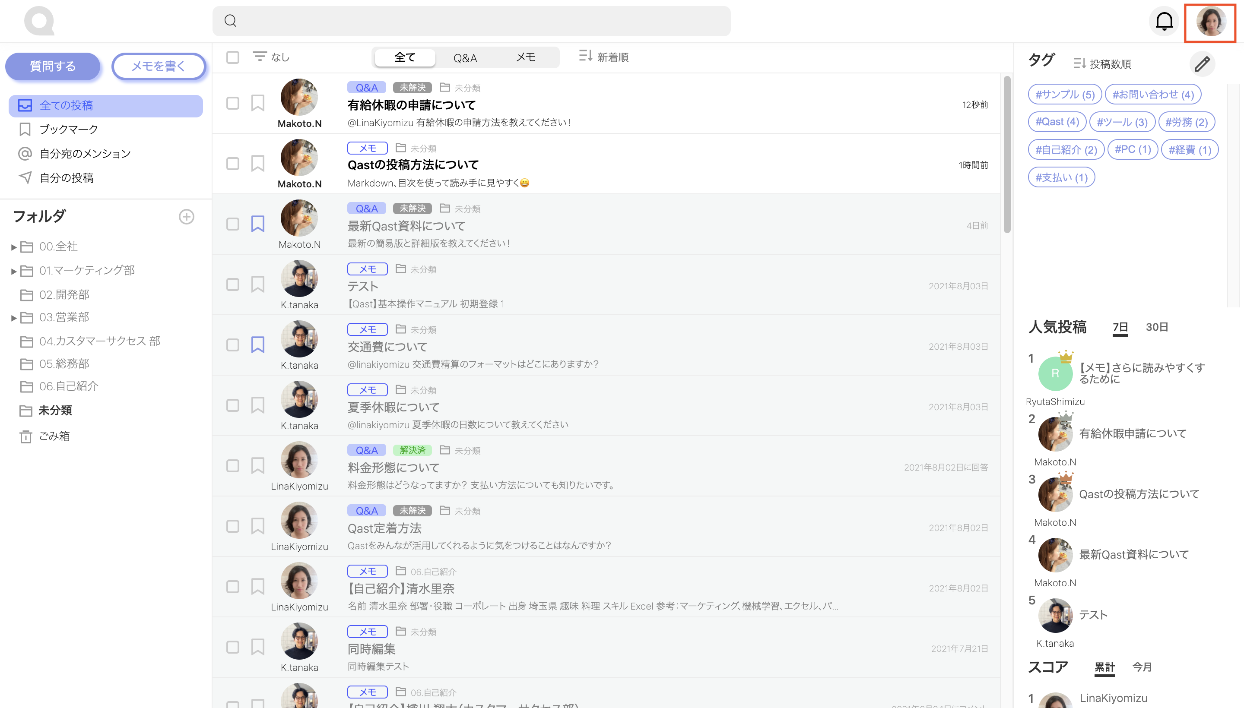The height and width of the screenshot is (708, 1244).
Task: Show 30日 popular posts
Action: 1156,327
